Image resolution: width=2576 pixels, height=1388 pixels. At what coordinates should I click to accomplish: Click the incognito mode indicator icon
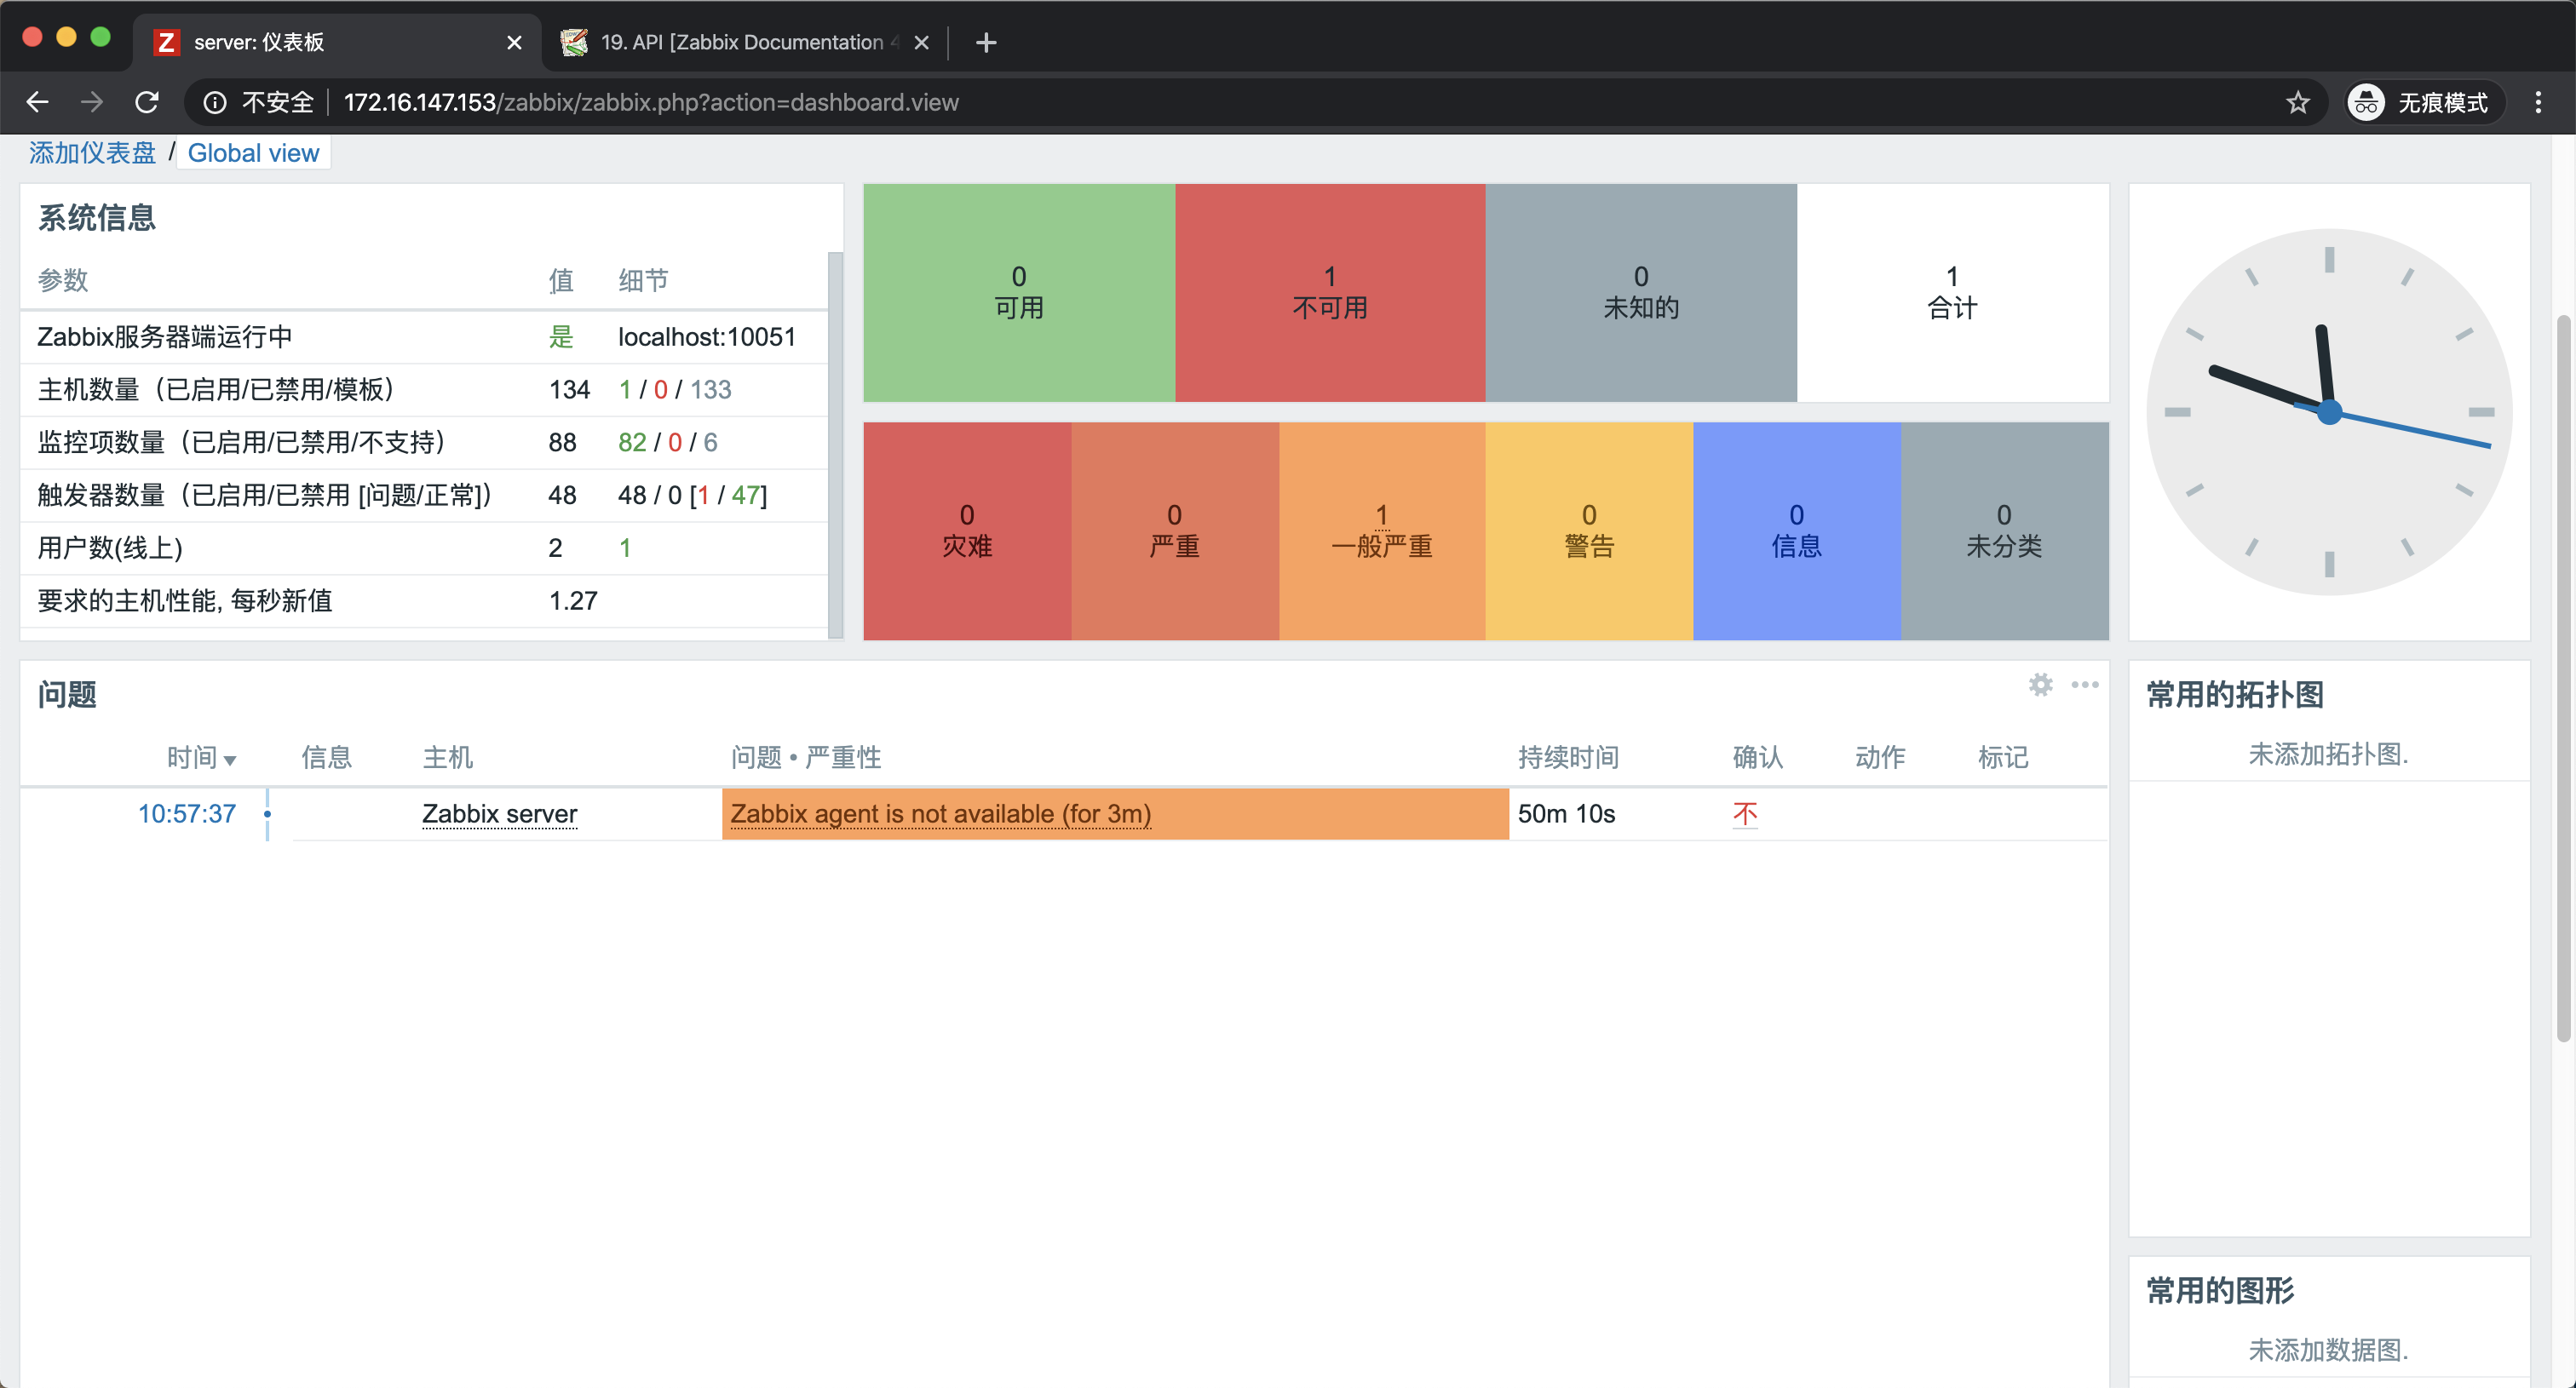(x=2366, y=102)
